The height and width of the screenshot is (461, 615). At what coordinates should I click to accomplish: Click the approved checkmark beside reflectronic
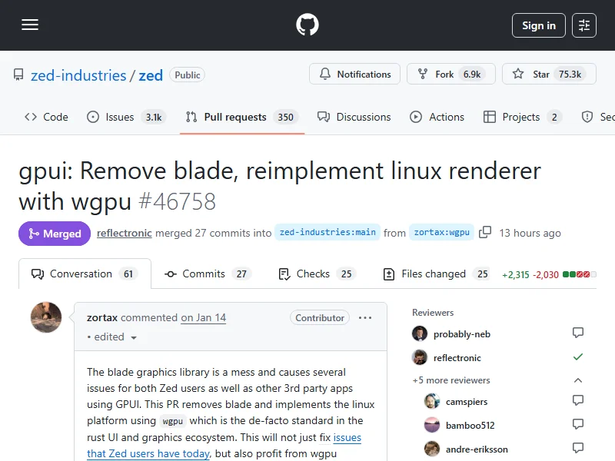(x=578, y=357)
